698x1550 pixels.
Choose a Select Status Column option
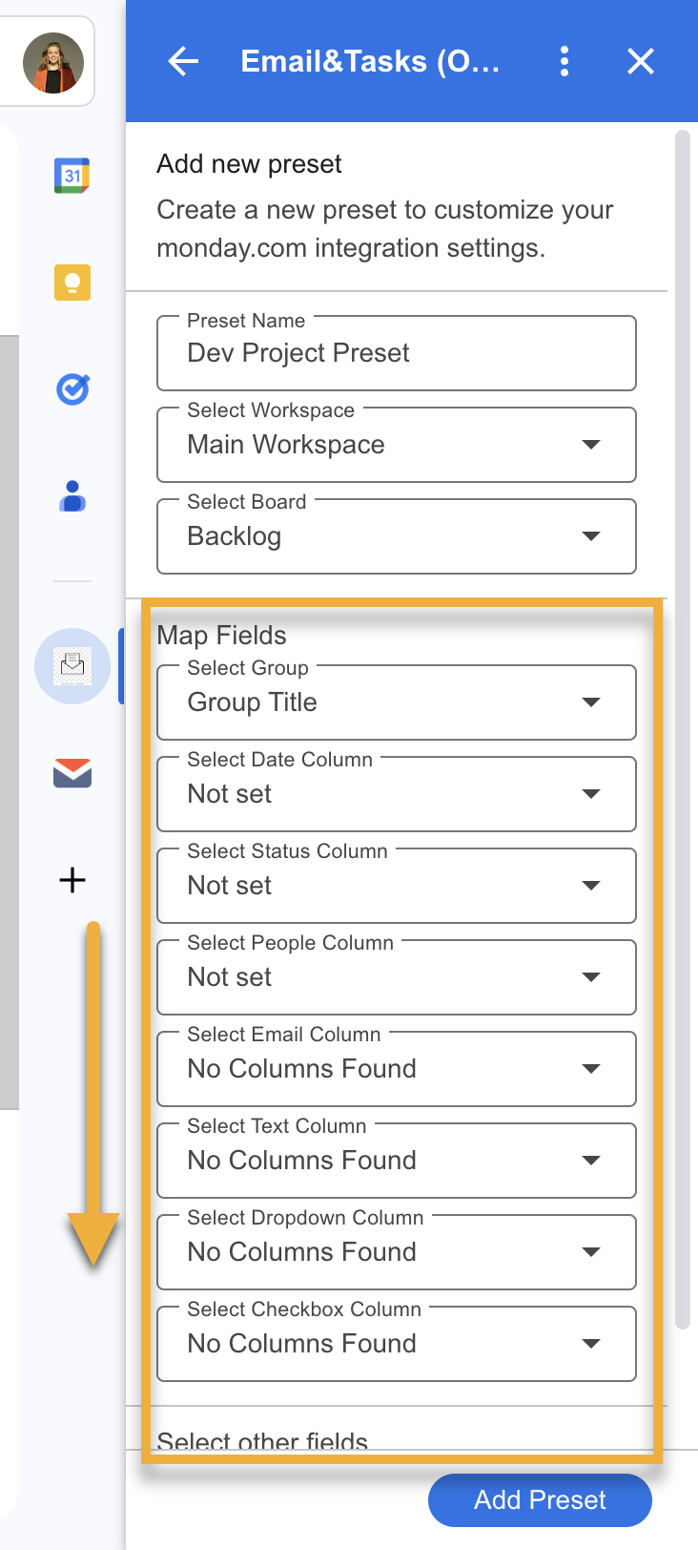click(x=396, y=886)
